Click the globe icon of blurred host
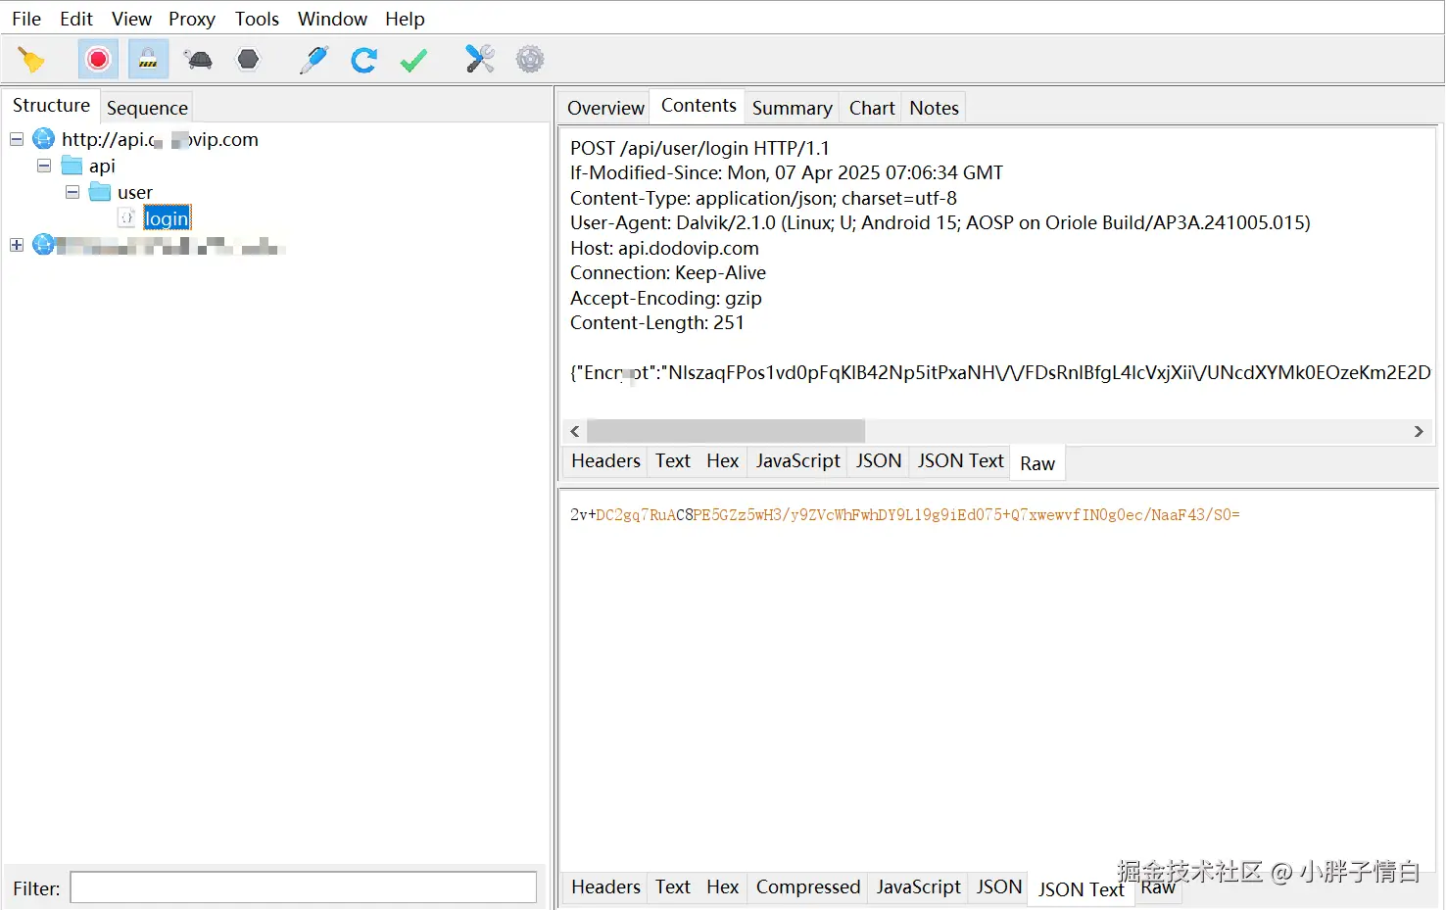This screenshot has height=910, width=1446. [43, 245]
